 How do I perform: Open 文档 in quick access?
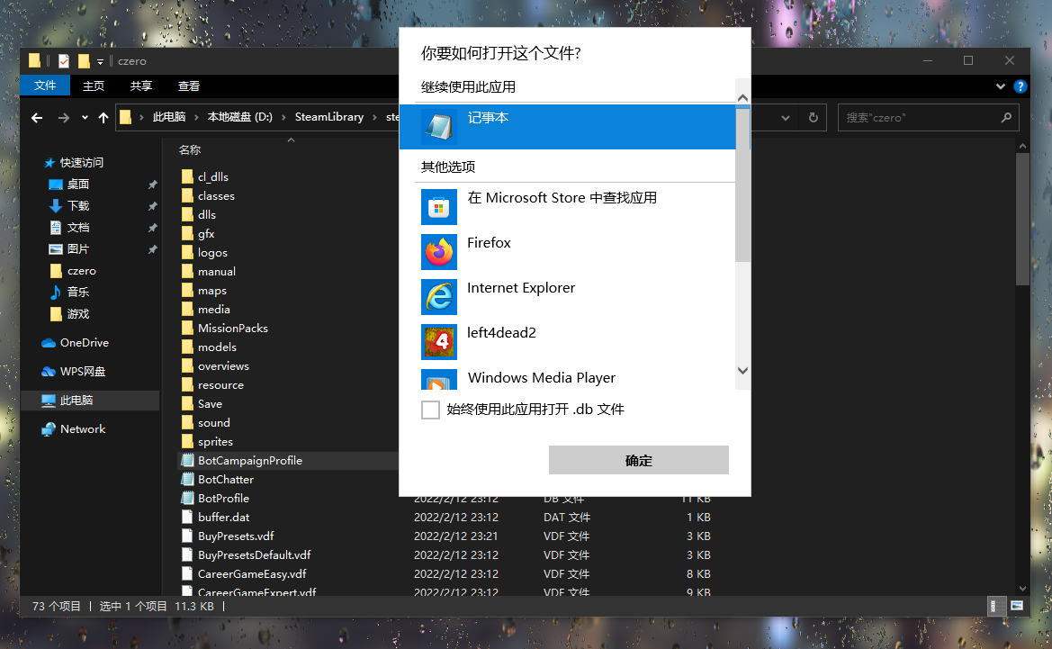tap(77, 228)
